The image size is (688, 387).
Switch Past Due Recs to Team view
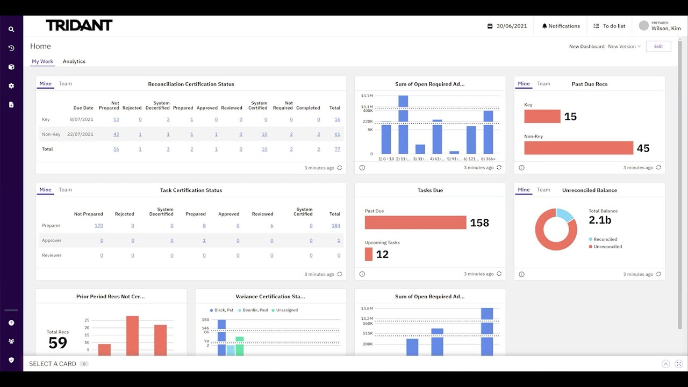point(543,83)
